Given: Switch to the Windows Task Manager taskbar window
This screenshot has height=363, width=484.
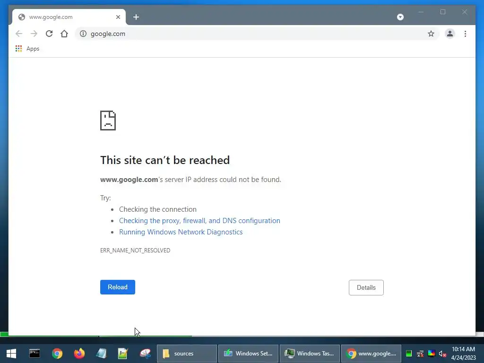Looking at the screenshot, I should pos(310,354).
